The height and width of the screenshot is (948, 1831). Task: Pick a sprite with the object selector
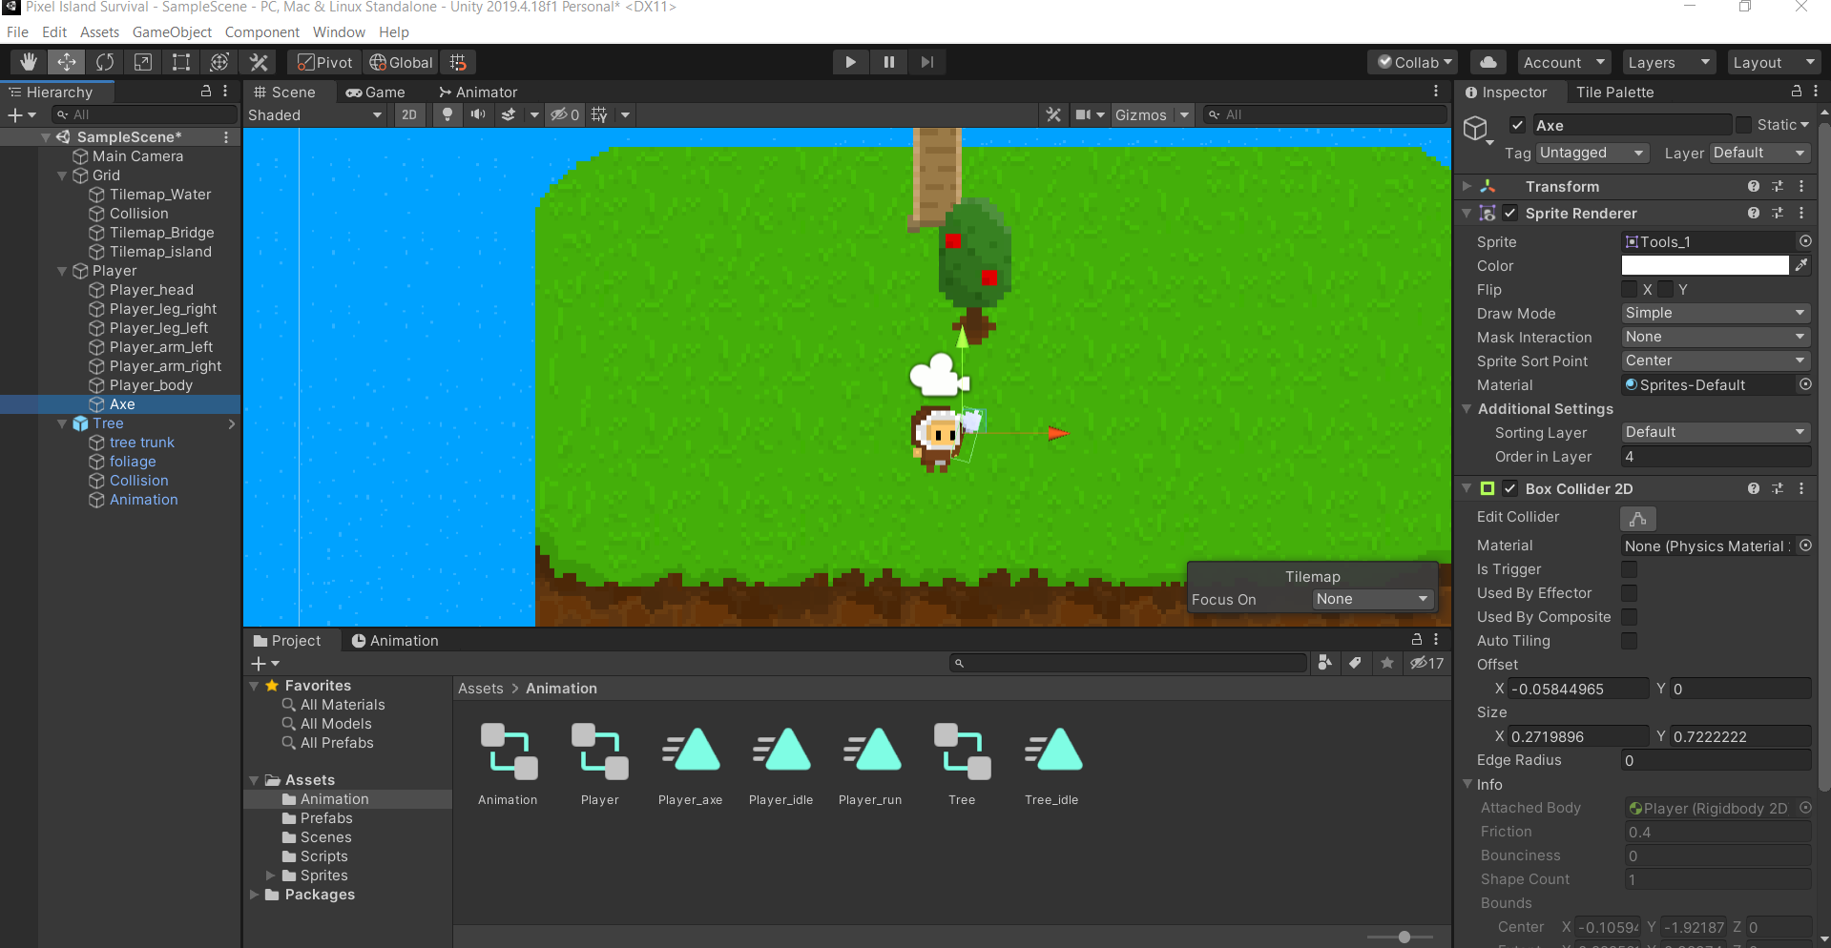pyautogui.click(x=1805, y=241)
